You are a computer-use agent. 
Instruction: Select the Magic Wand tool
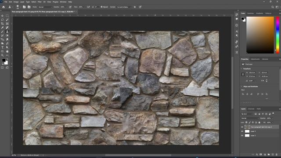pyautogui.click(x=7, y=20)
